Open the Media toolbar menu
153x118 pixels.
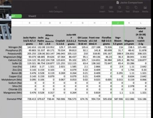click(145, 9)
